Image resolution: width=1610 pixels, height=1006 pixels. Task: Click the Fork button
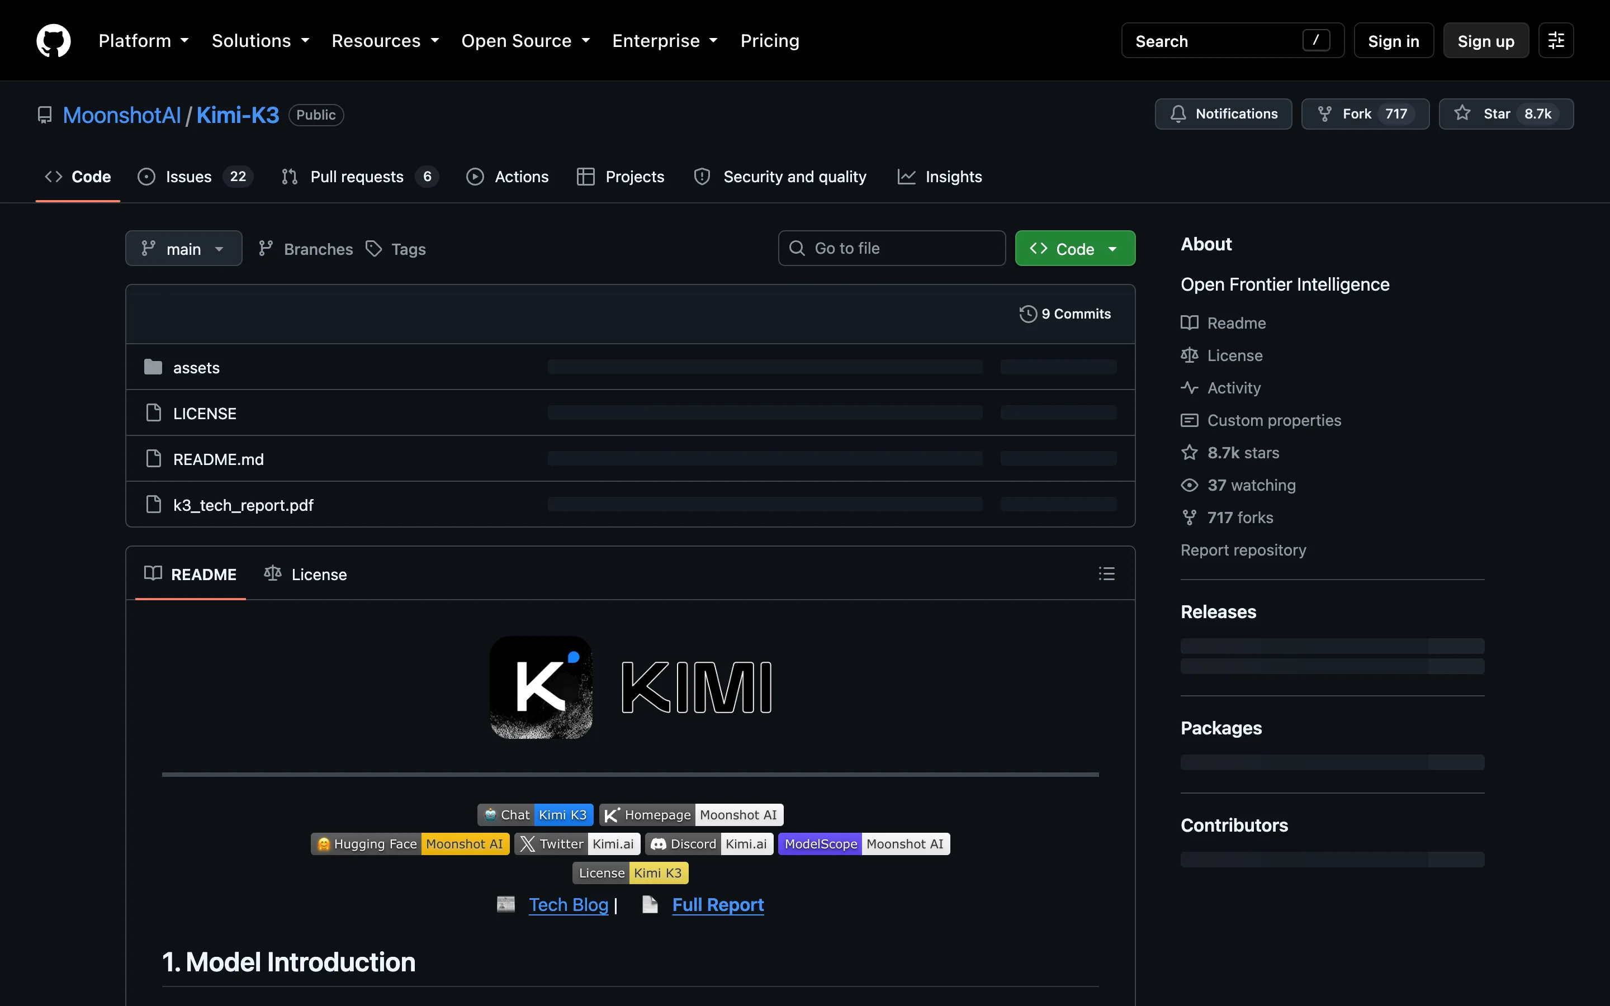[1365, 114]
